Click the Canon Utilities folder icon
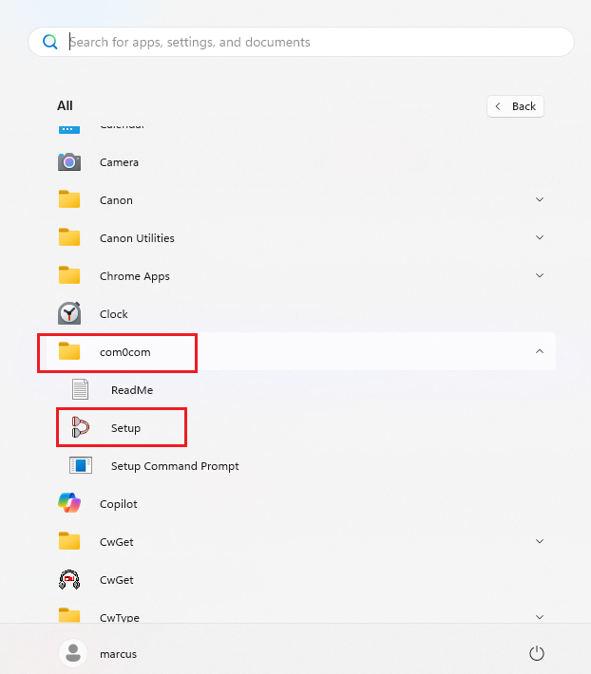Screen dimensions: 591x674 coord(69,237)
